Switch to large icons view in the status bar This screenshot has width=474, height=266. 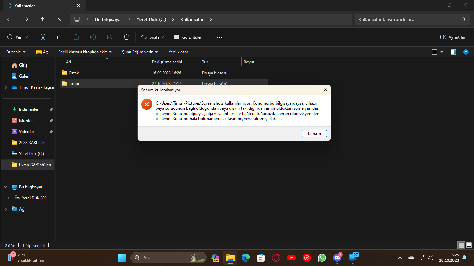[x=468, y=246]
